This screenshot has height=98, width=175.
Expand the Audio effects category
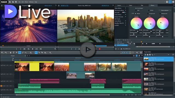point(120,14)
